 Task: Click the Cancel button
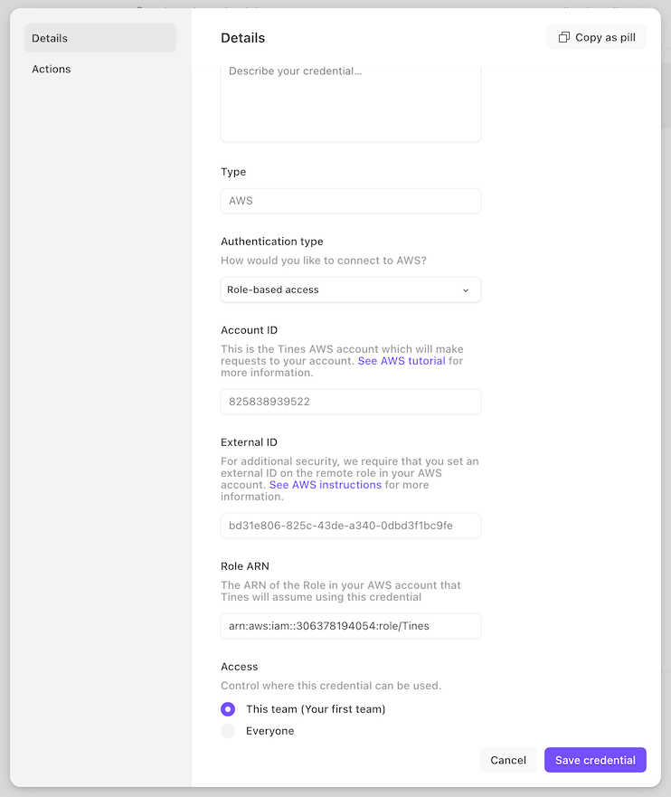pyautogui.click(x=508, y=760)
